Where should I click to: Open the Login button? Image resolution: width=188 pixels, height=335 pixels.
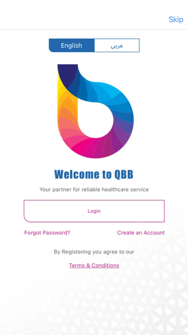tap(94, 211)
